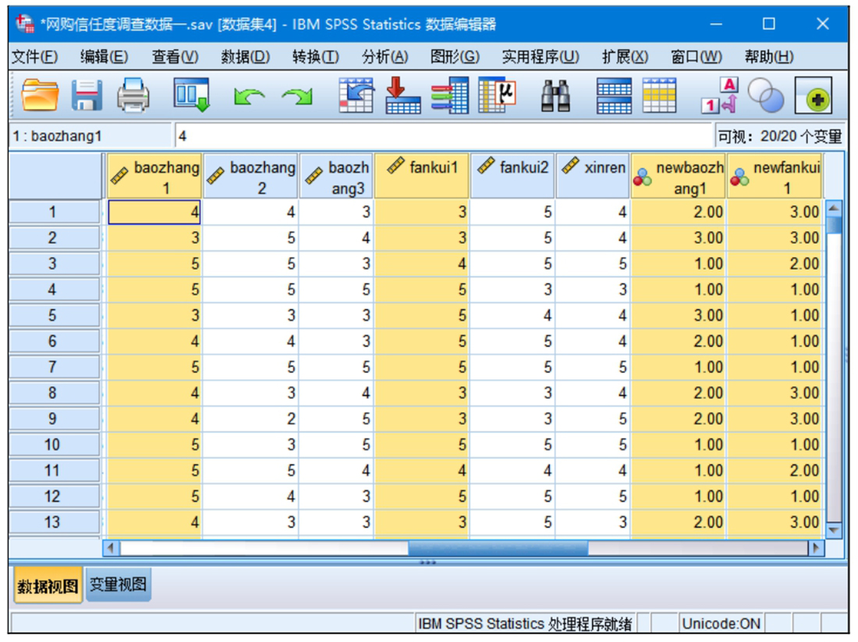Open the Recall recent dialogs icon

[x=190, y=96]
